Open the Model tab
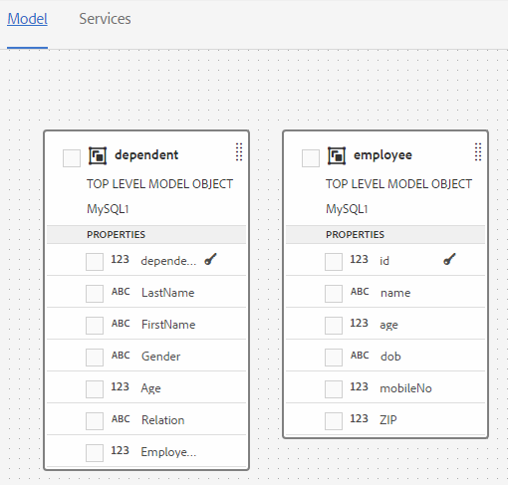The image size is (508, 485). [28, 19]
